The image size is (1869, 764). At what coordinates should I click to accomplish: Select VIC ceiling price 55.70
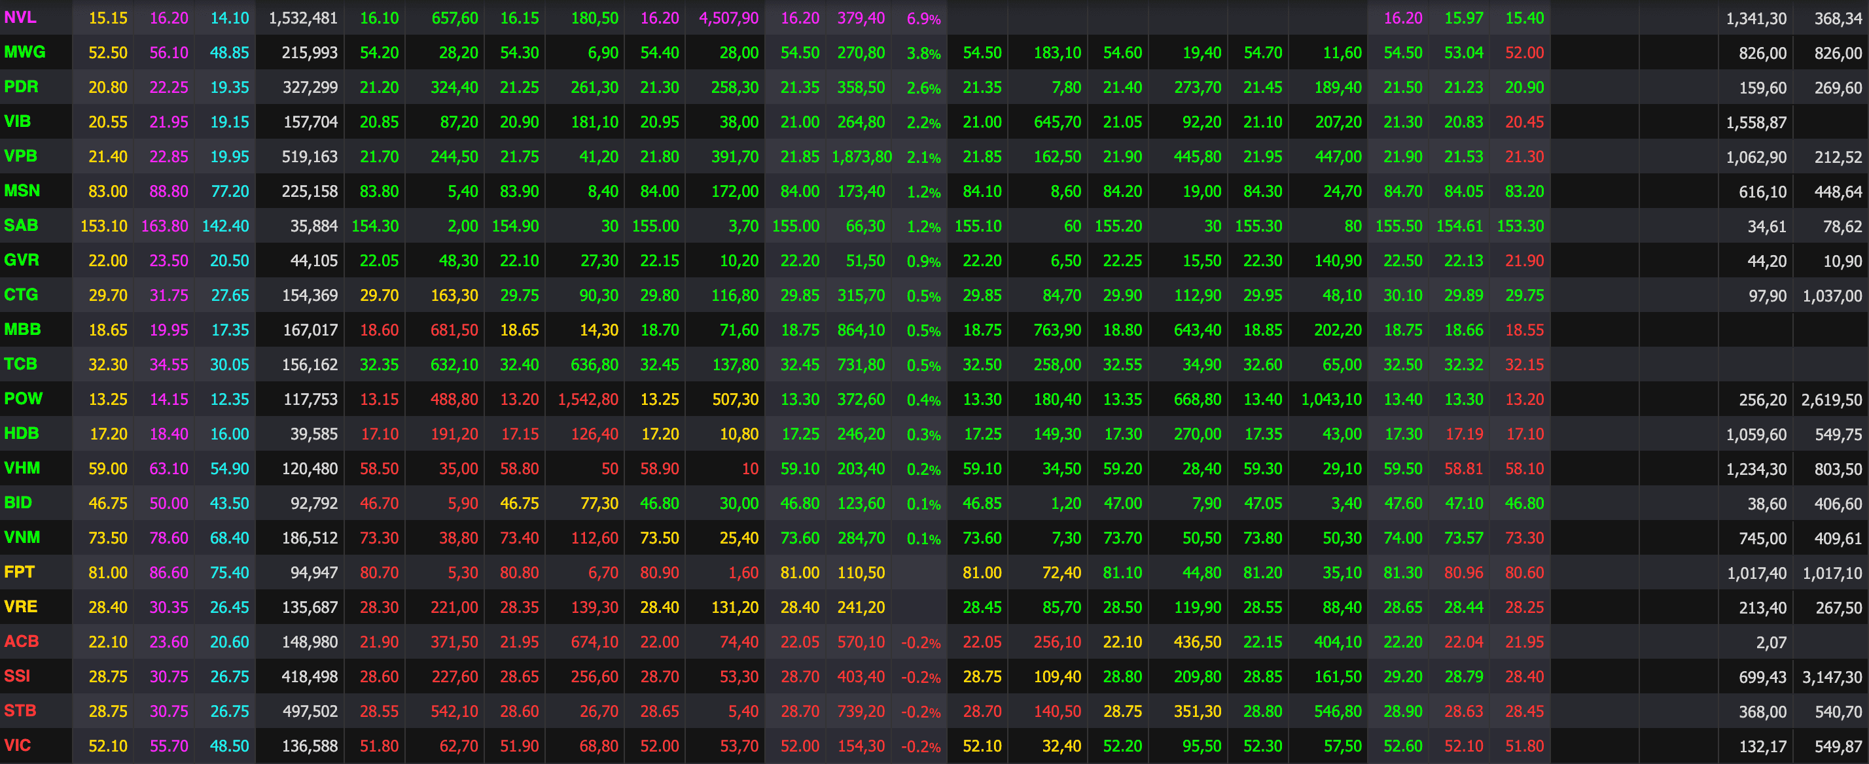point(169,746)
